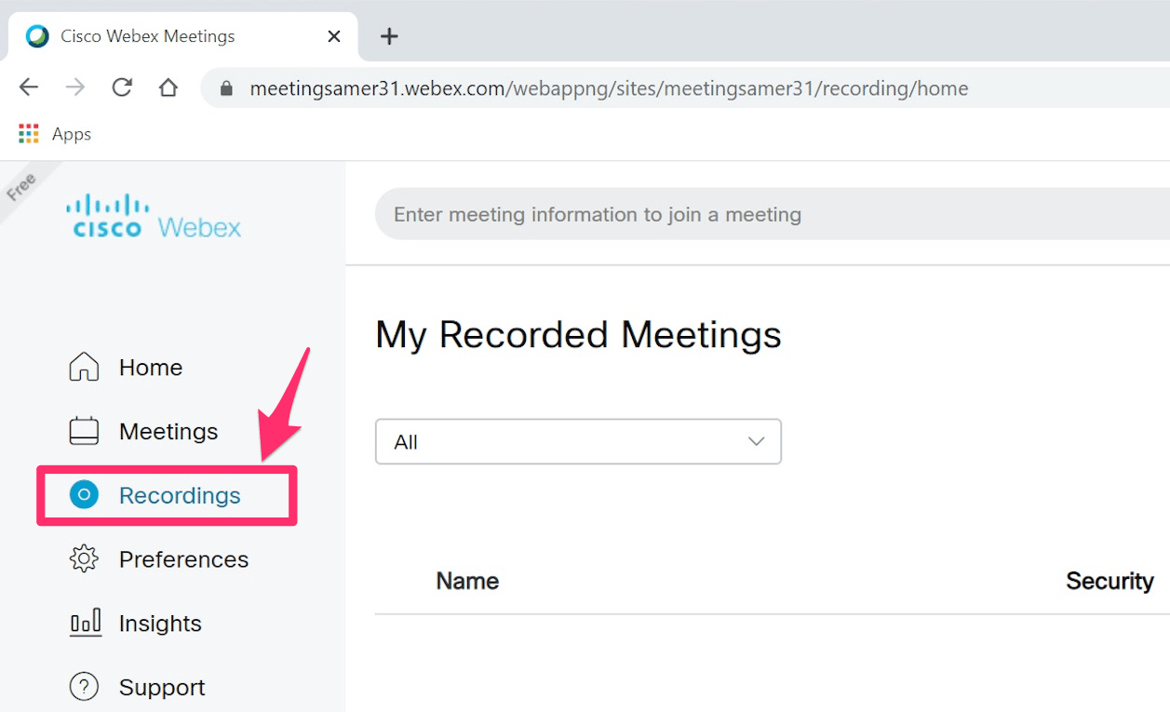The width and height of the screenshot is (1170, 712).
Task: Click the Apps bookmark icon
Action: pyautogui.click(x=28, y=133)
